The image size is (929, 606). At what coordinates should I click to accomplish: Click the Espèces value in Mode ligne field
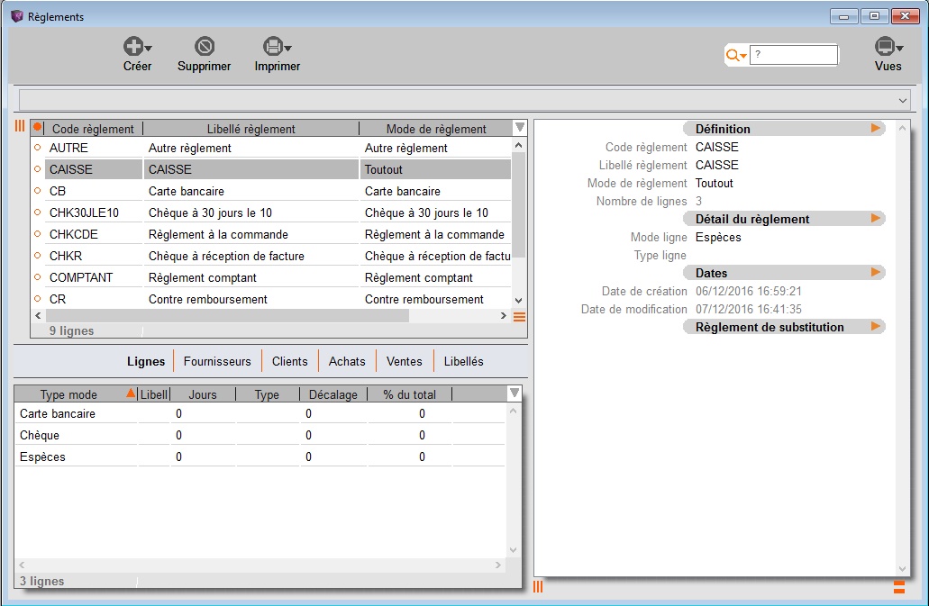coord(718,238)
